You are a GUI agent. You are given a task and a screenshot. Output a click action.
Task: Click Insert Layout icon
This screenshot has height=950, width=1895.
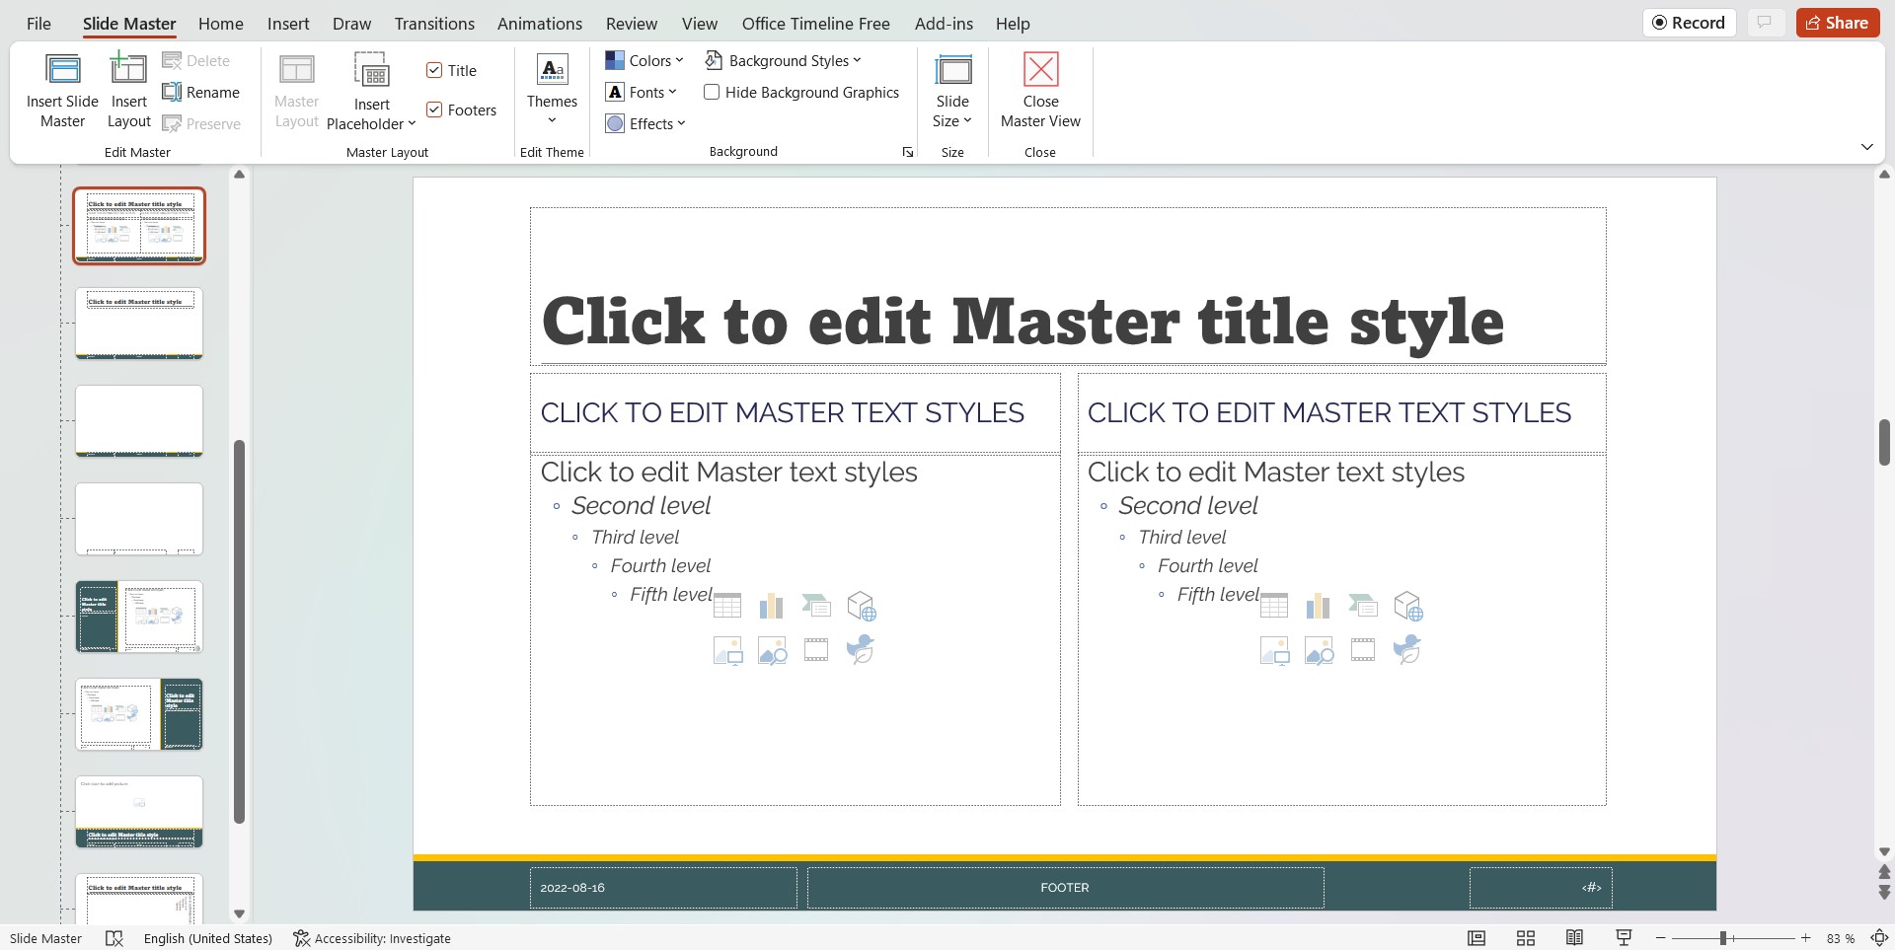pyautogui.click(x=128, y=89)
